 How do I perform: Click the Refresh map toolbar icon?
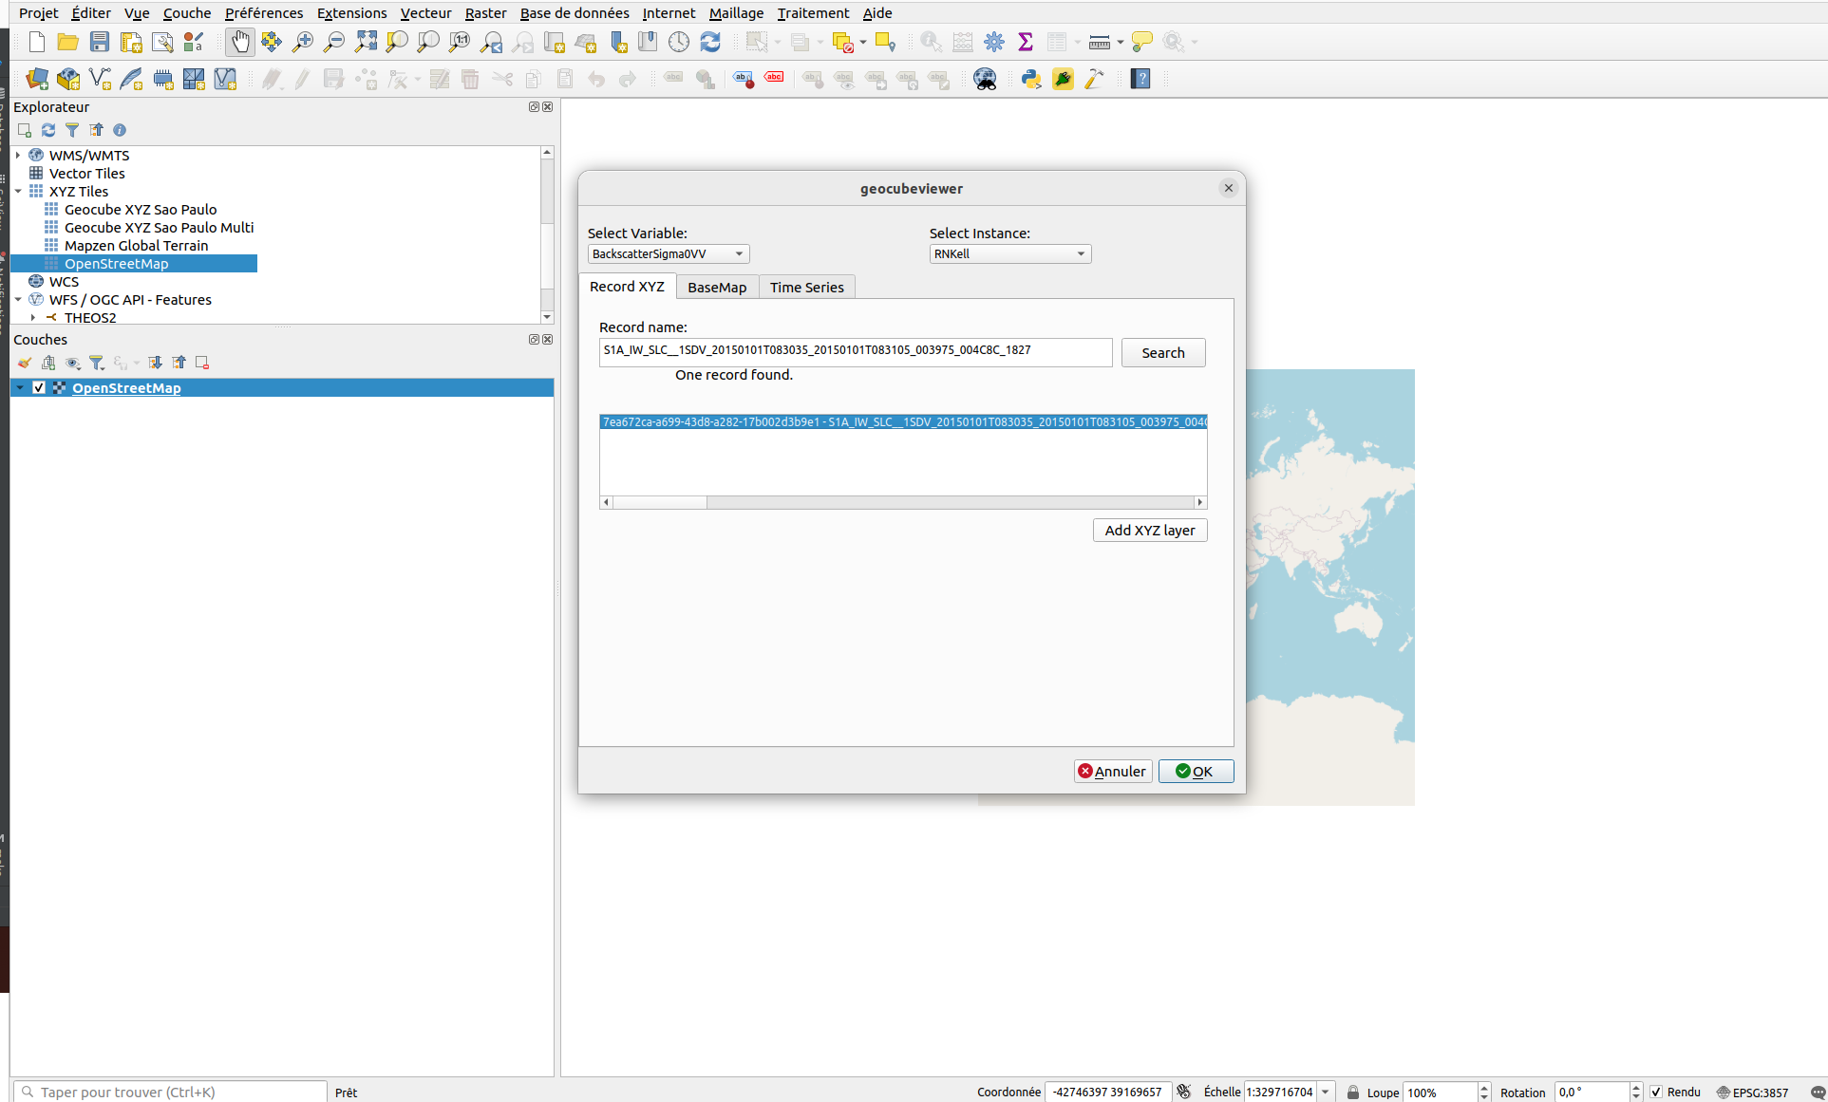(710, 42)
